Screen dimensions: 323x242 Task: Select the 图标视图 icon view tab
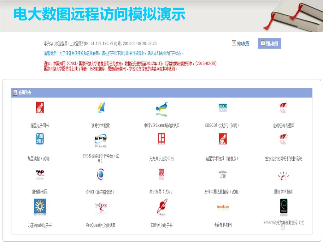[x=269, y=43]
